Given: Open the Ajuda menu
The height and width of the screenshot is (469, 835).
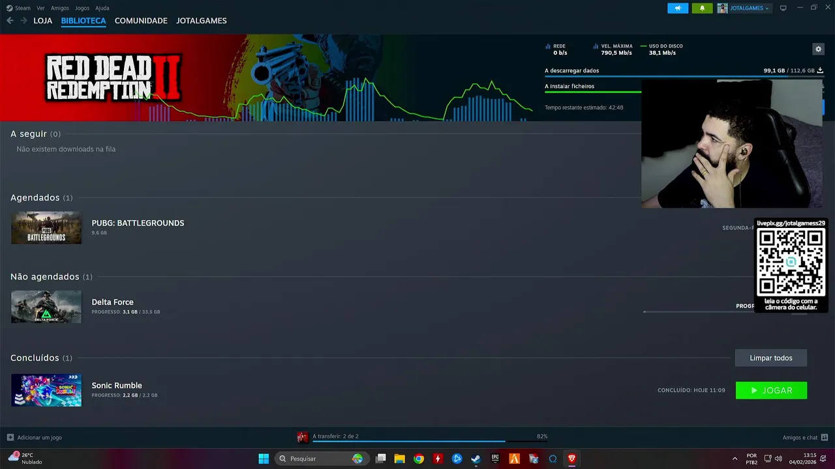Looking at the screenshot, I should point(102,8).
